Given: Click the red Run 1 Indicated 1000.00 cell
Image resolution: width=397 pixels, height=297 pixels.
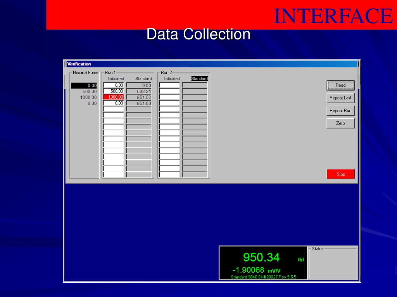Looking at the screenshot, I should 114,97.
